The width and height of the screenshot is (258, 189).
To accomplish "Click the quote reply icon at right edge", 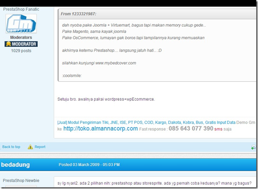I will tap(254, 147).
